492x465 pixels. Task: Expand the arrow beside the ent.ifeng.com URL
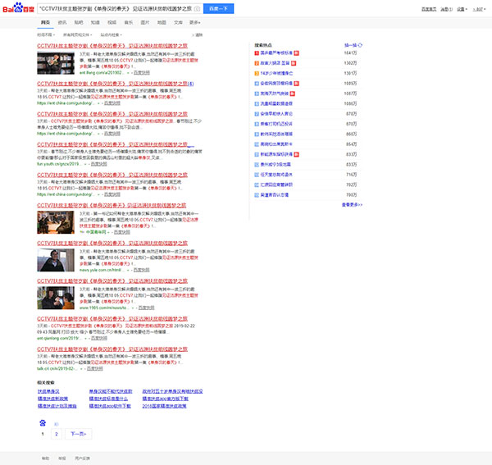[128, 73]
